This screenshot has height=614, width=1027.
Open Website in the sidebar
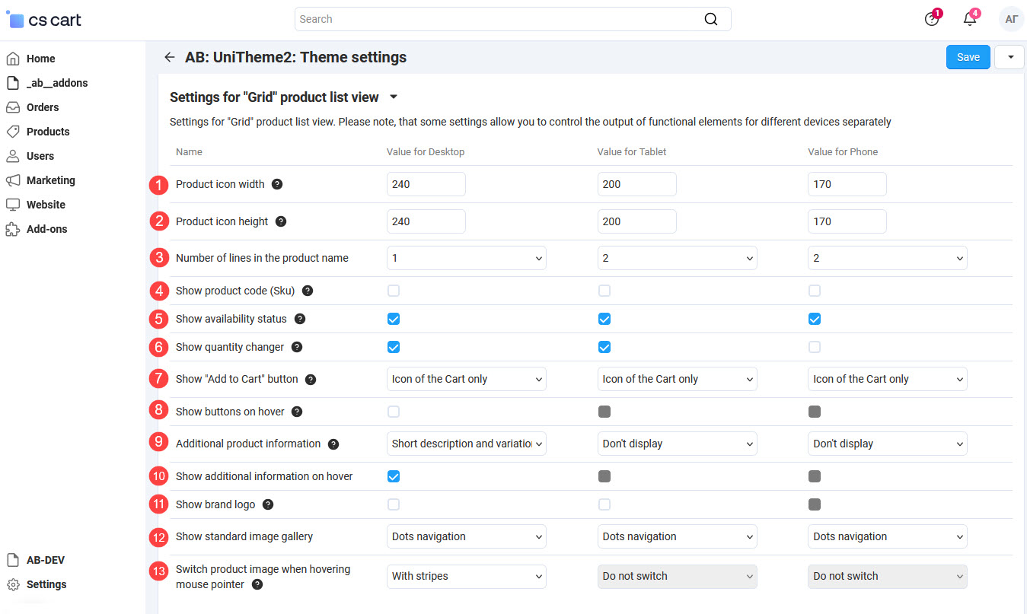pos(46,205)
